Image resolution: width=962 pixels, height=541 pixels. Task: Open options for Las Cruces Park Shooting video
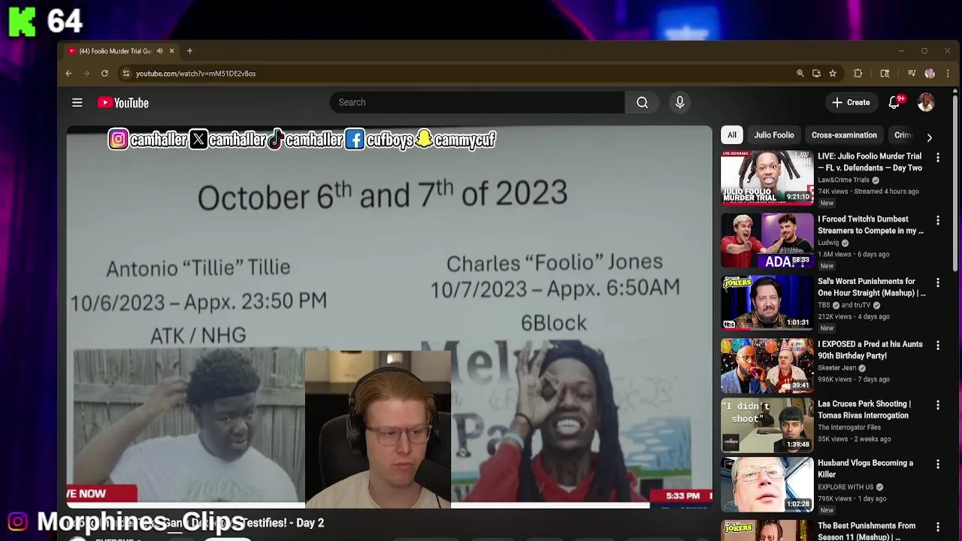[938, 405]
